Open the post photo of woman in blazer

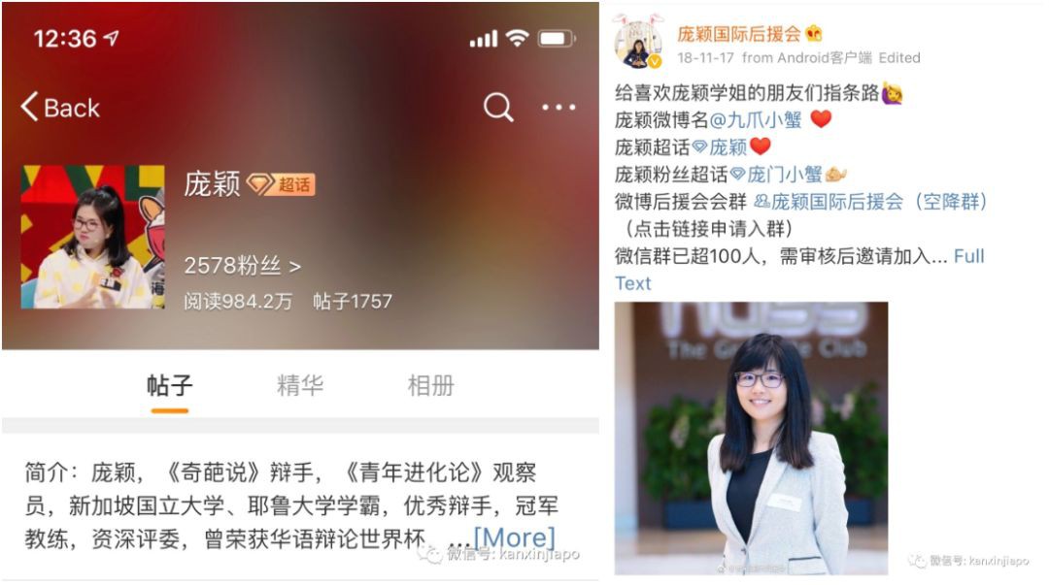pyautogui.click(x=751, y=439)
